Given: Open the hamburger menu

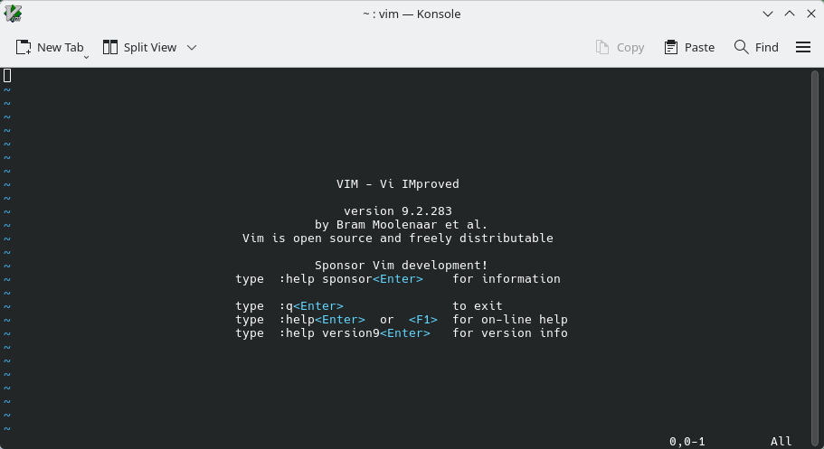Looking at the screenshot, I should [803, 47].
